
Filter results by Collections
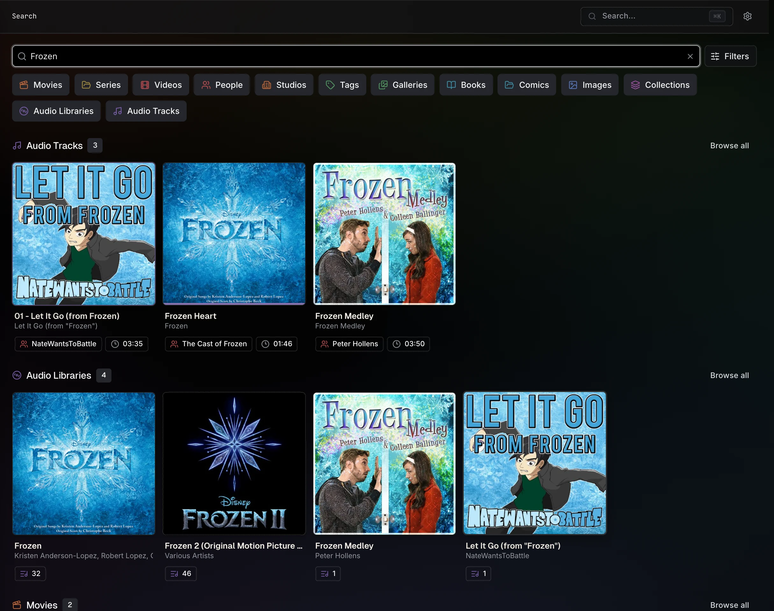pos(660,85)
